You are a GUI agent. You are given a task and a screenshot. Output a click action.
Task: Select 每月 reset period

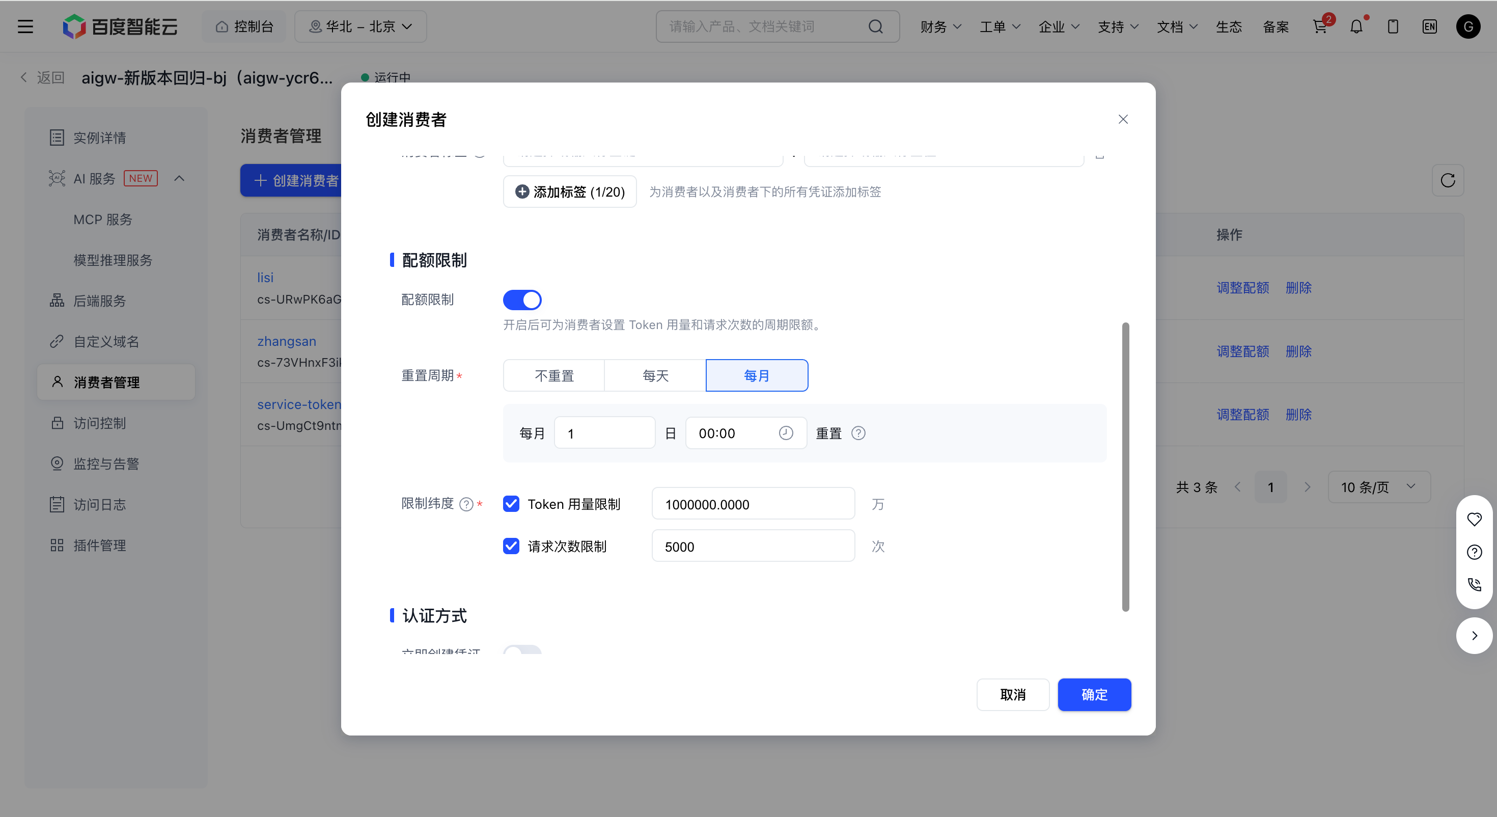coord(757,375)
